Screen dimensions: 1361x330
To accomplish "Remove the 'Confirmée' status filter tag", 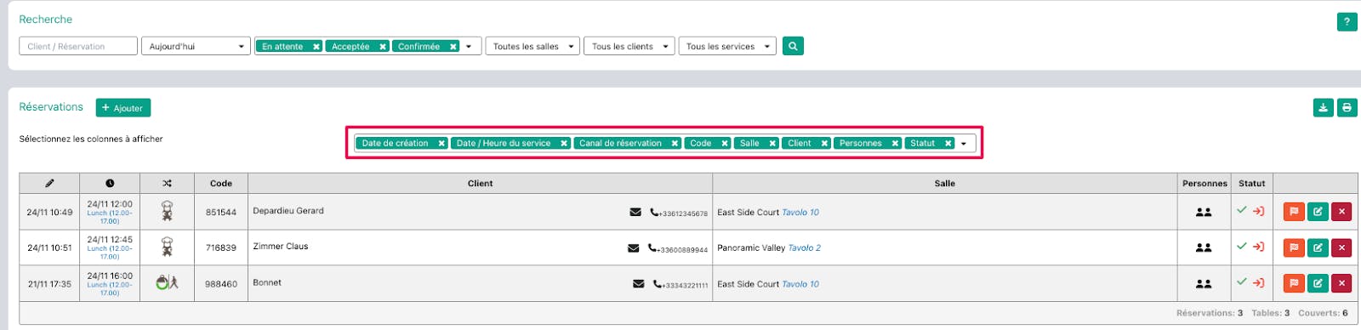I will (453, 47).
